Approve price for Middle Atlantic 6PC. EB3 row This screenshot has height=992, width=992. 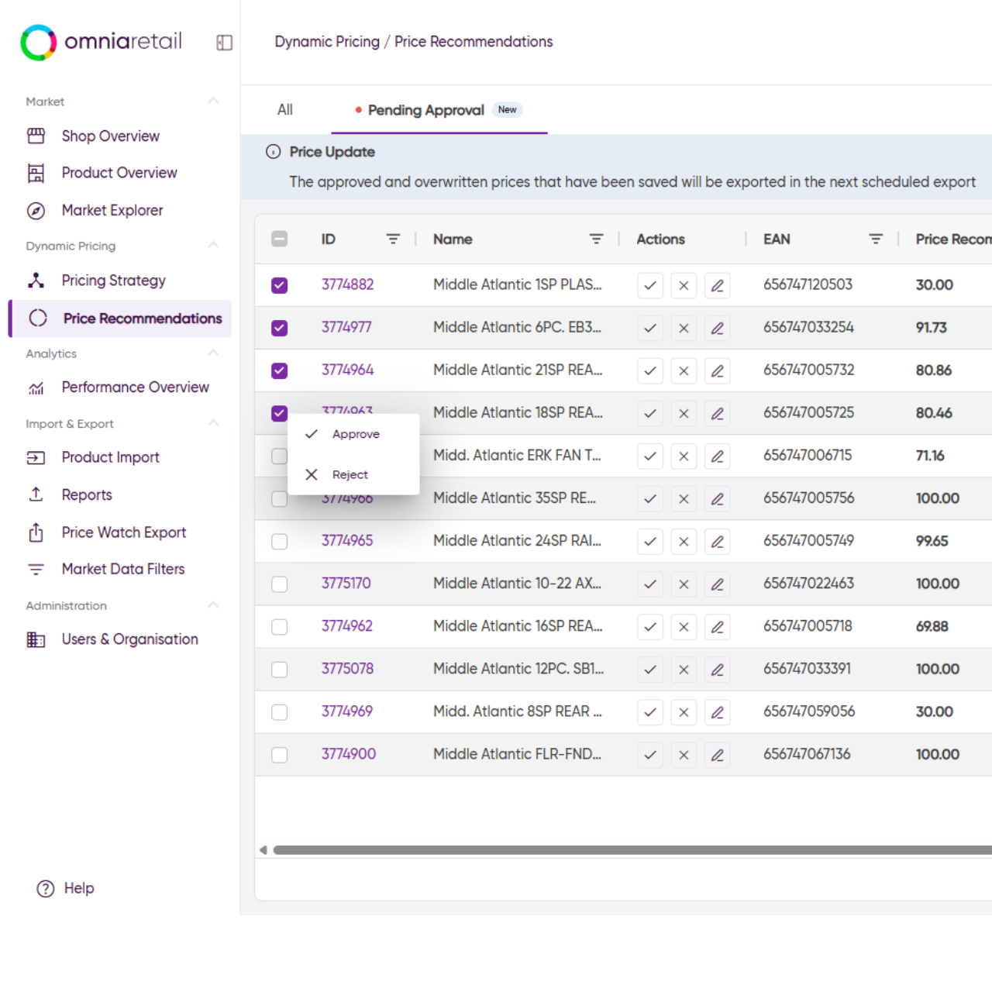(x=650, y=328)
